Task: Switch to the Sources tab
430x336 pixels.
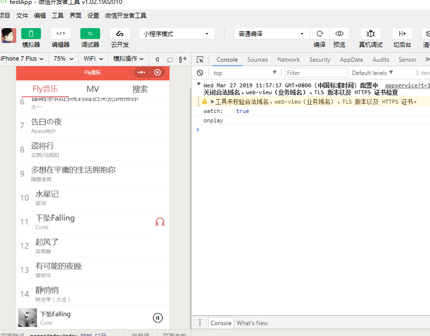Action: (257, 60)
